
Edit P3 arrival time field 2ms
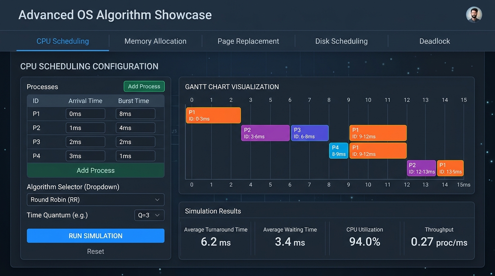point(85,142)
